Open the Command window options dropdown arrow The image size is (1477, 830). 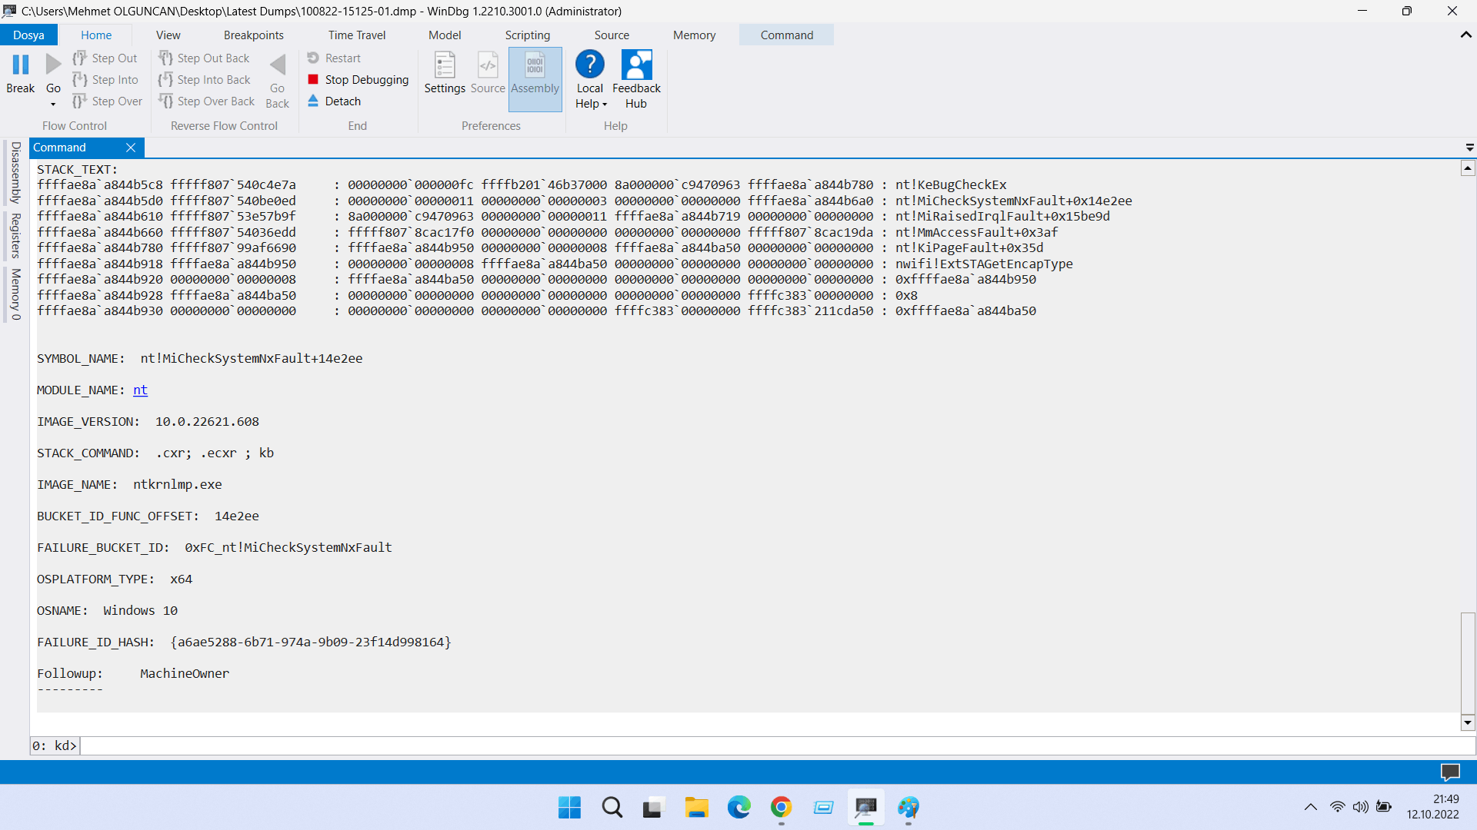click(x=1469, y=148)
